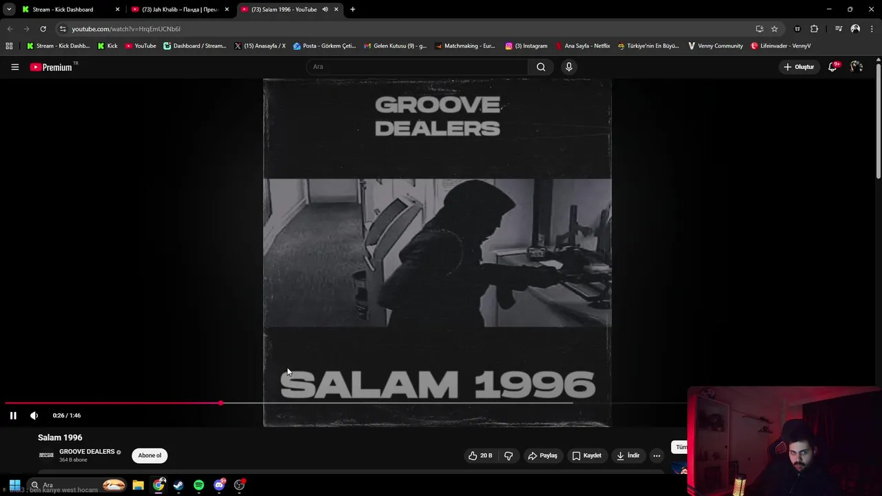
Task: Mute the video with the speaker icon
Action: pos(34,415)
